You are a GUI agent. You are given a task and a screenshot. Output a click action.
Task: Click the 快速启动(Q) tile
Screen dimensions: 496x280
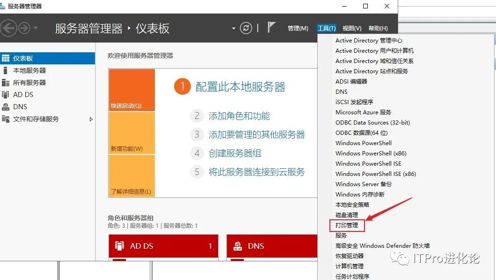[132, 90]
